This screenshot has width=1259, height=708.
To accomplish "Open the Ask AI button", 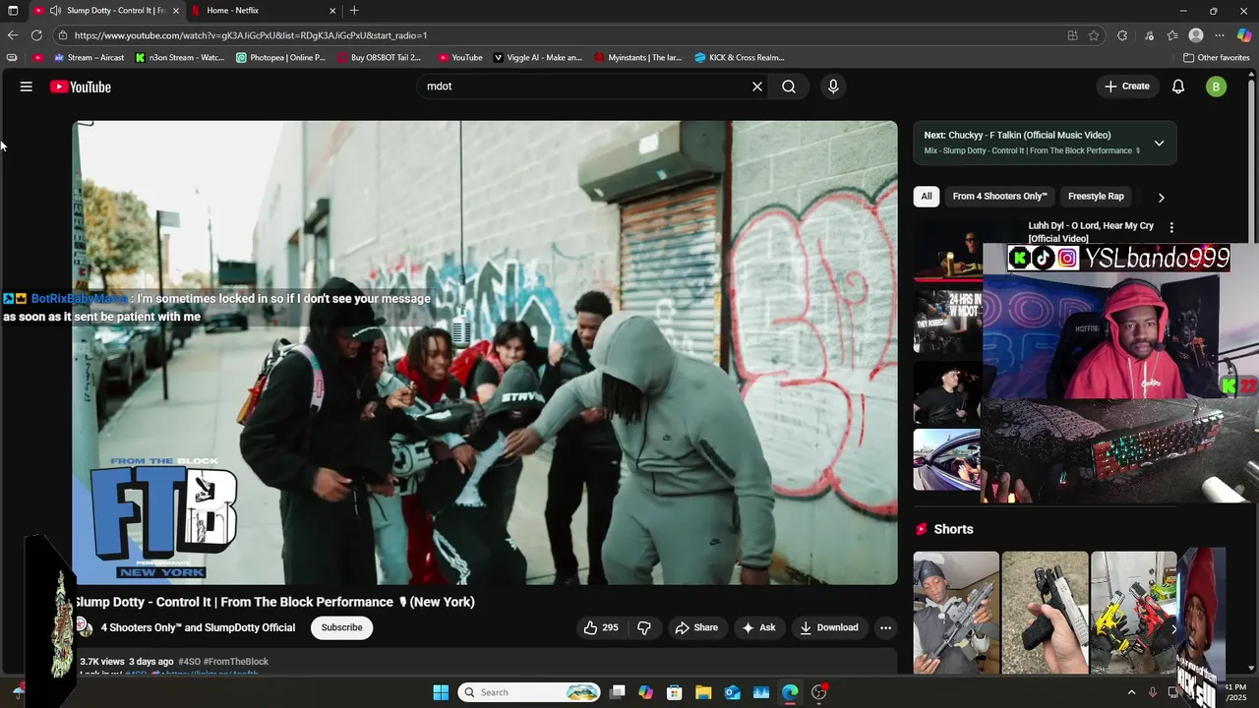I will tap(758, 627).
